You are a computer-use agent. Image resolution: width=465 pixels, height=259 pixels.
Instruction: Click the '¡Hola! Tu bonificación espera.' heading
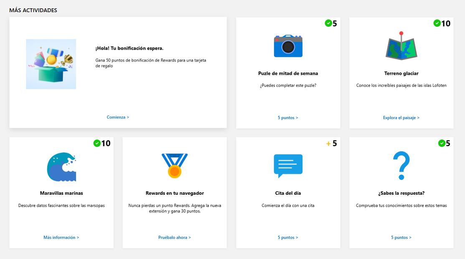pos(129,48)
